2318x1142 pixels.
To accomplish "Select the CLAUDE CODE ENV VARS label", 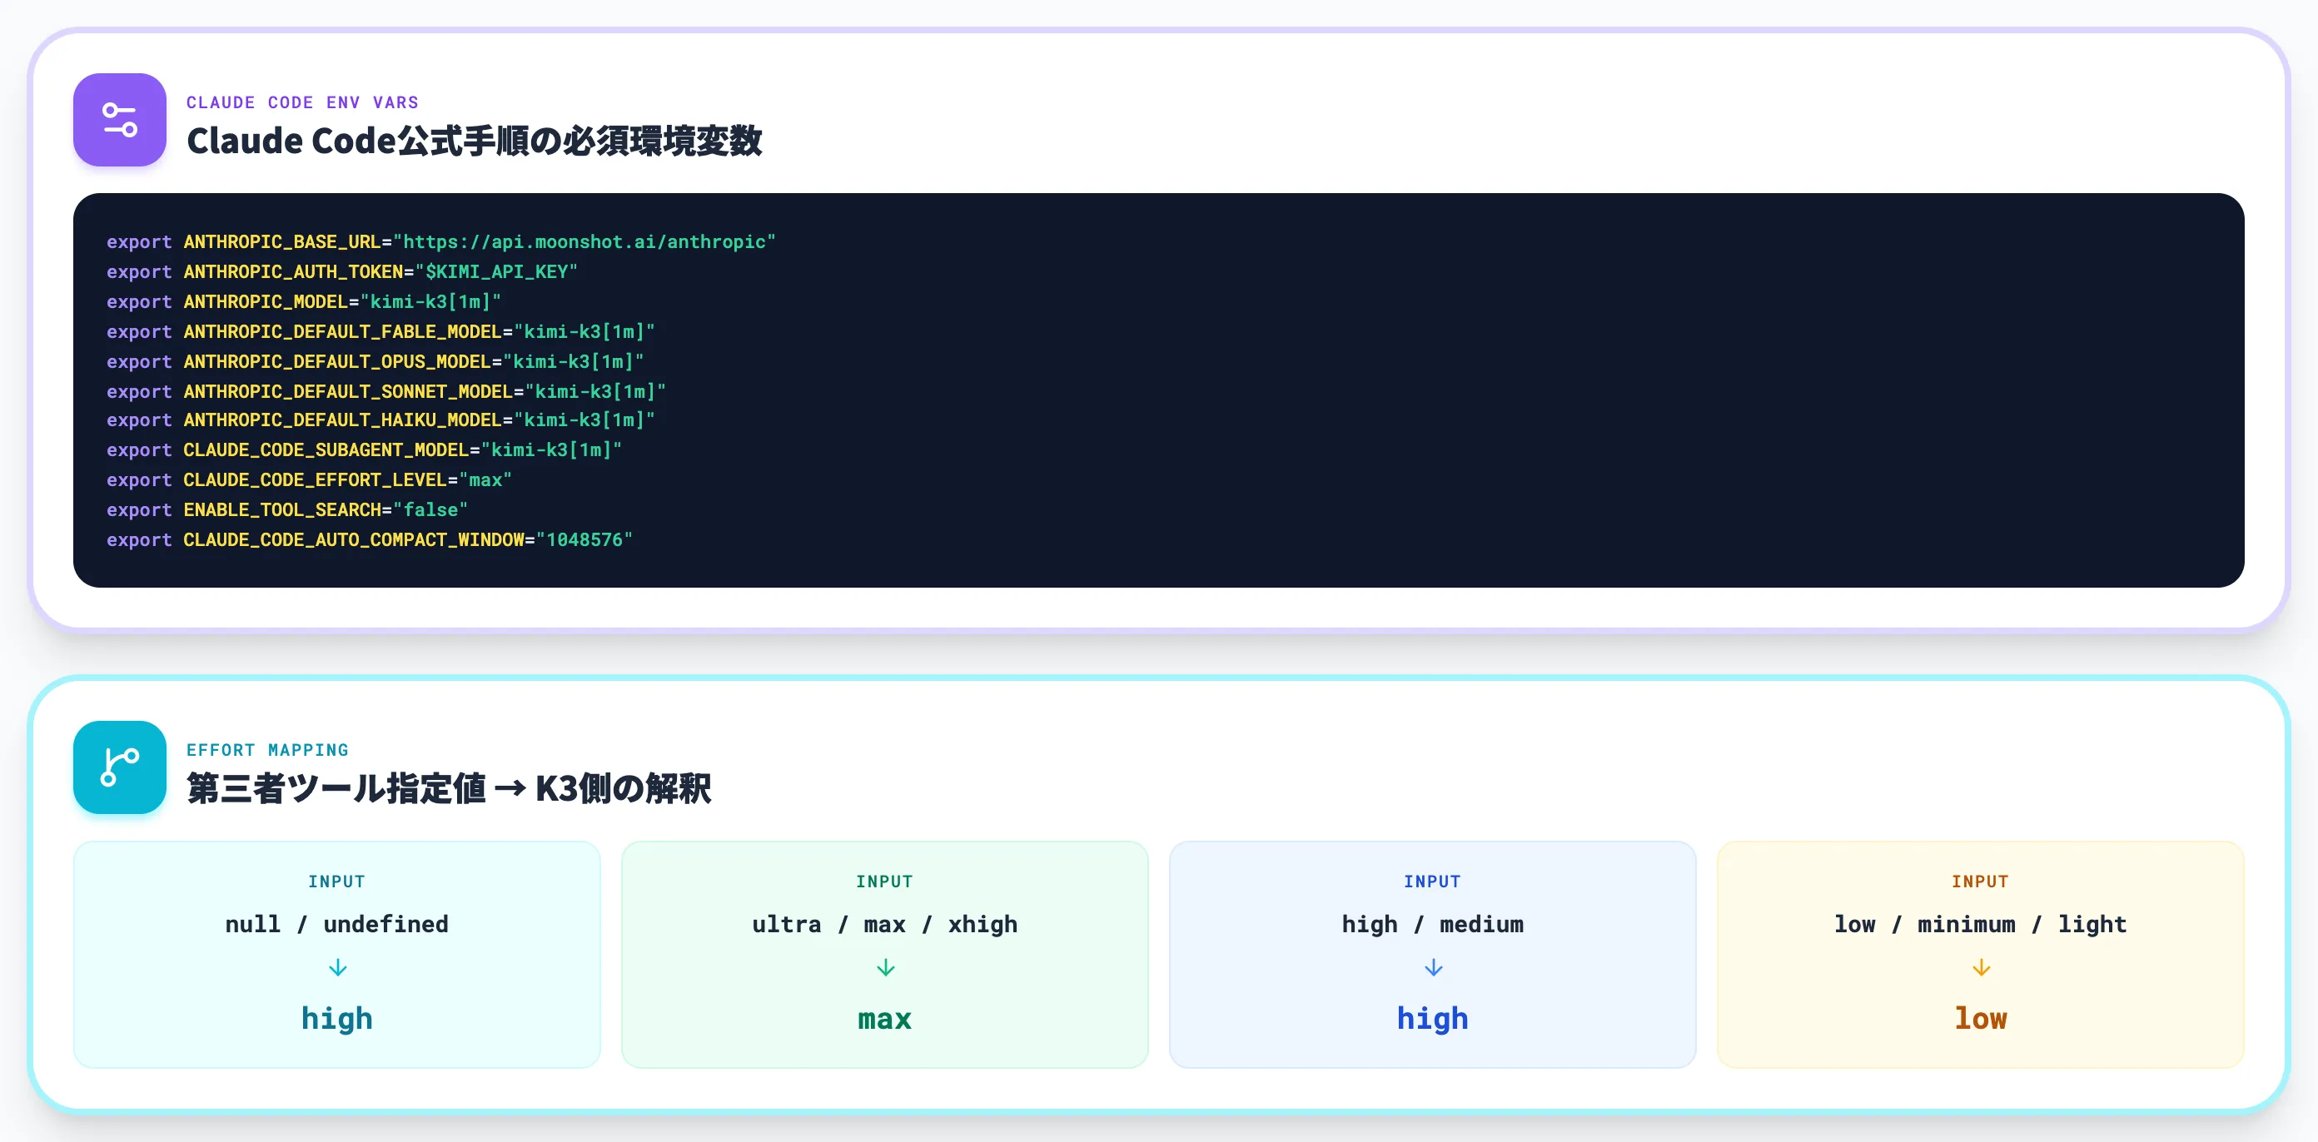I will pyautogui.click(x=302, y=102).
